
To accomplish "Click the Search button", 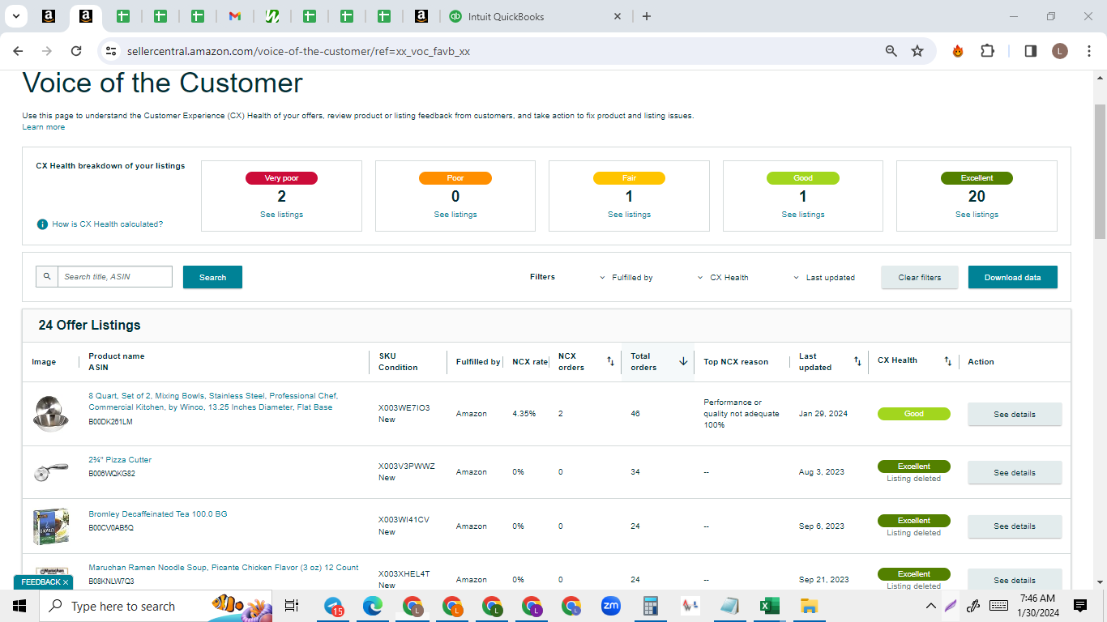I will [212, 277].
